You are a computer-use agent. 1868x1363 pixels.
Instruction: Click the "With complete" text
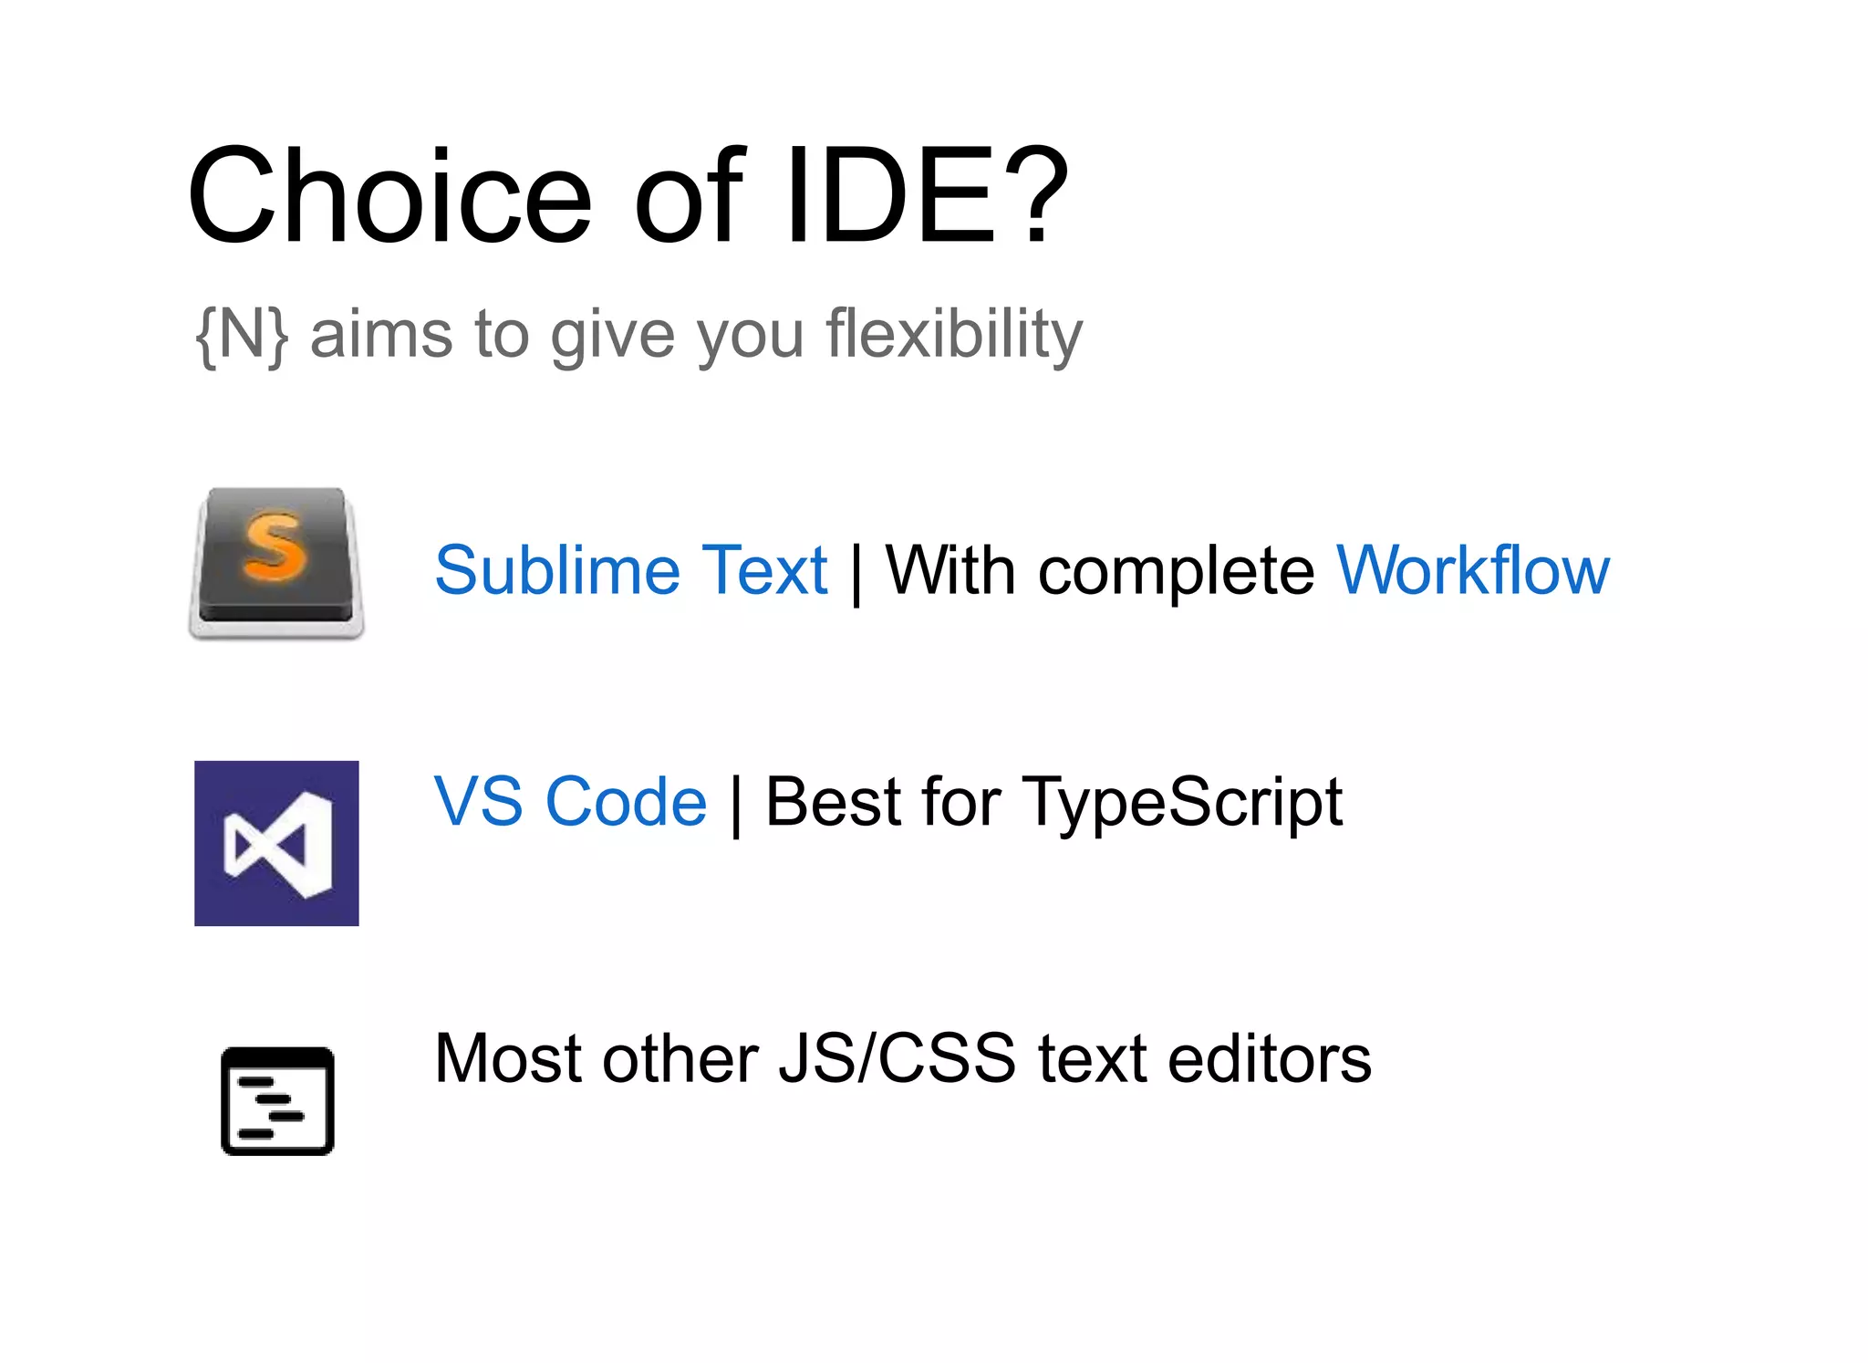click(1099, 571)
